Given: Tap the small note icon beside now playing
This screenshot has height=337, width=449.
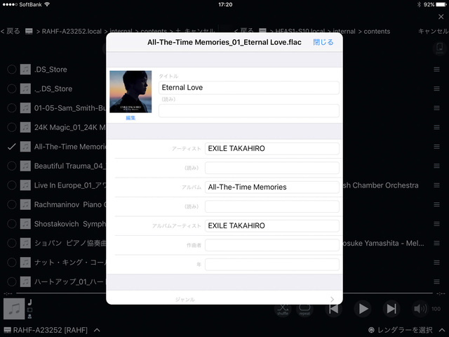Looking at the screenshot, I should tap(29, 302).
